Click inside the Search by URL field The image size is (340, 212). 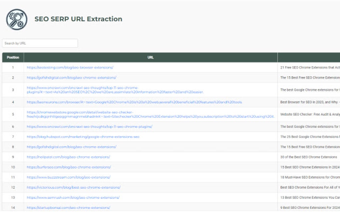(x=40, y=43)
